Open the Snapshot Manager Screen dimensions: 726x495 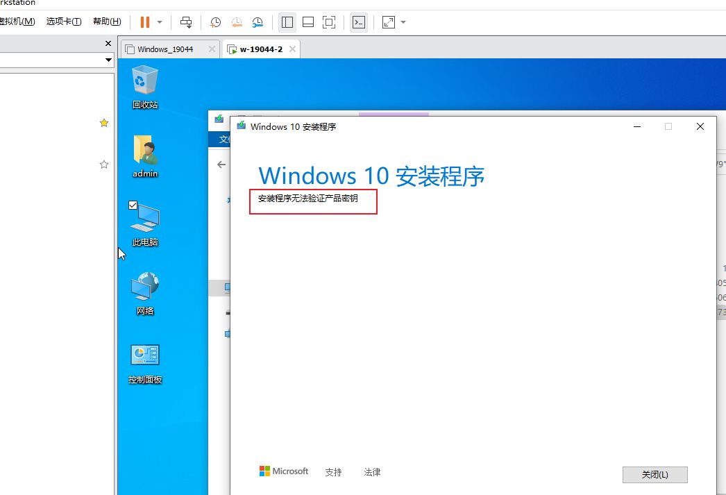click(x=258, y=22)
